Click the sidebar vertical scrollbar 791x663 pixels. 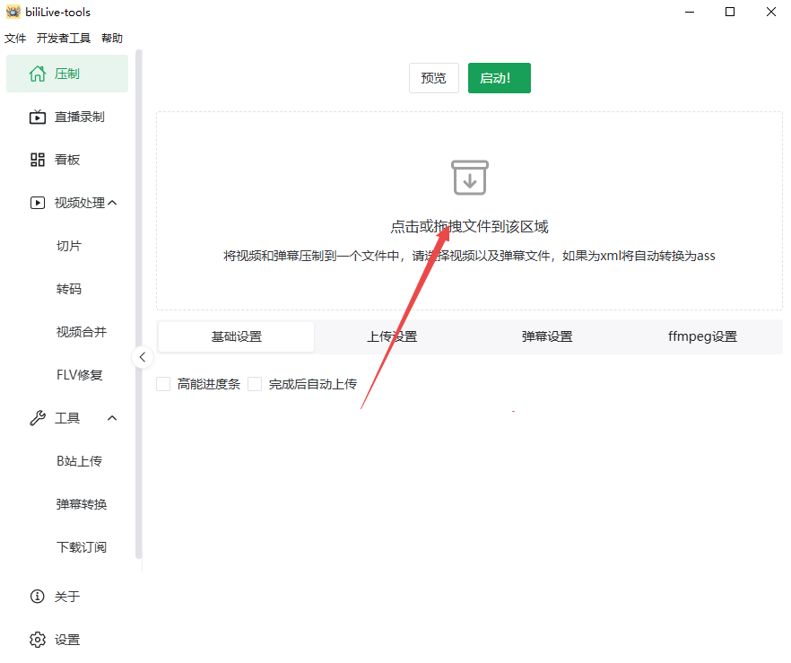tap(139, 305)
